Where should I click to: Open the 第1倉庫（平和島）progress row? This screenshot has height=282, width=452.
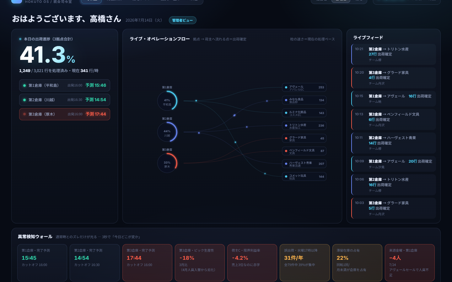65,85
